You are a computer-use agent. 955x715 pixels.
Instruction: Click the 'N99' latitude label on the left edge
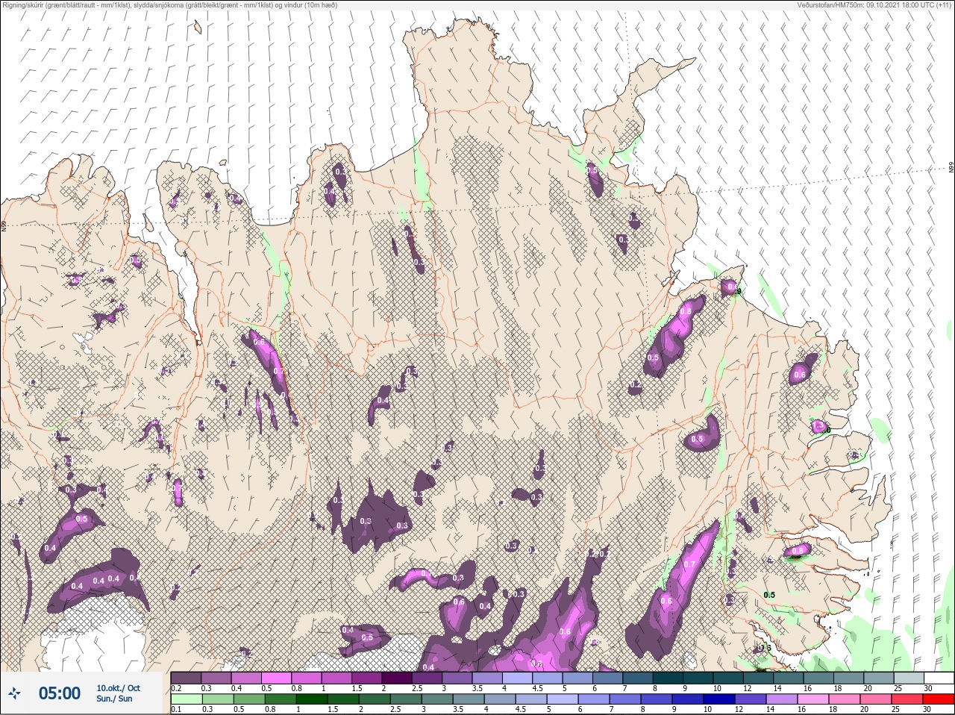point(4,225)
